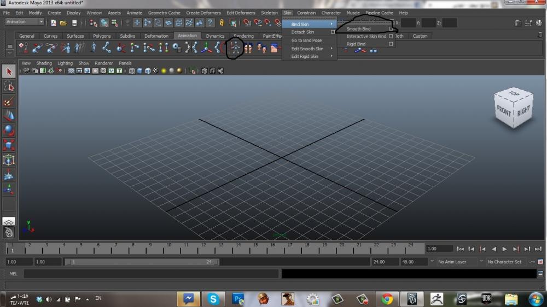Choose the Rotate tool in toolbox
The image size is (547, 307).
tap(9, 131)
